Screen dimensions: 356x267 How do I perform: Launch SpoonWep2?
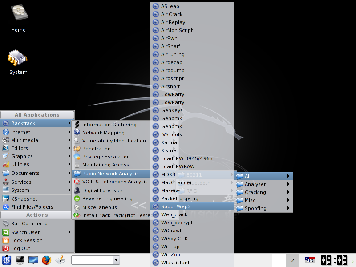pyautogui.click(x=192, y=206)
